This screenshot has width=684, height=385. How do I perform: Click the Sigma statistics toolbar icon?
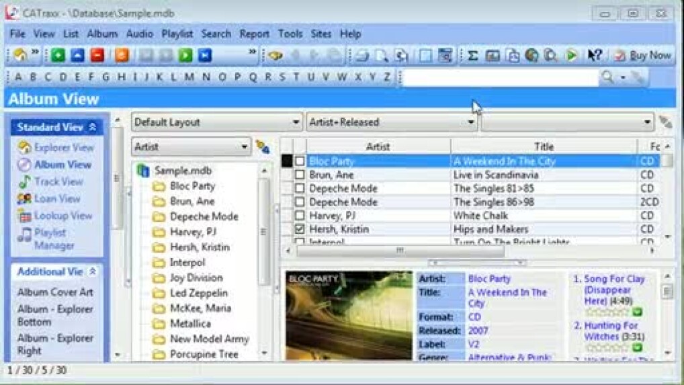[x=473, y=55]
